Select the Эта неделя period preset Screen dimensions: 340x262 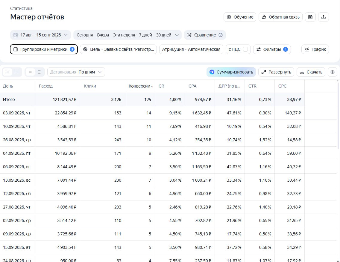[124, 35]
